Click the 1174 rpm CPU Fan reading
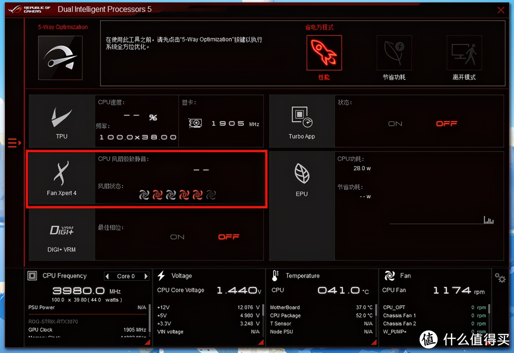 [x=459, y=290]
